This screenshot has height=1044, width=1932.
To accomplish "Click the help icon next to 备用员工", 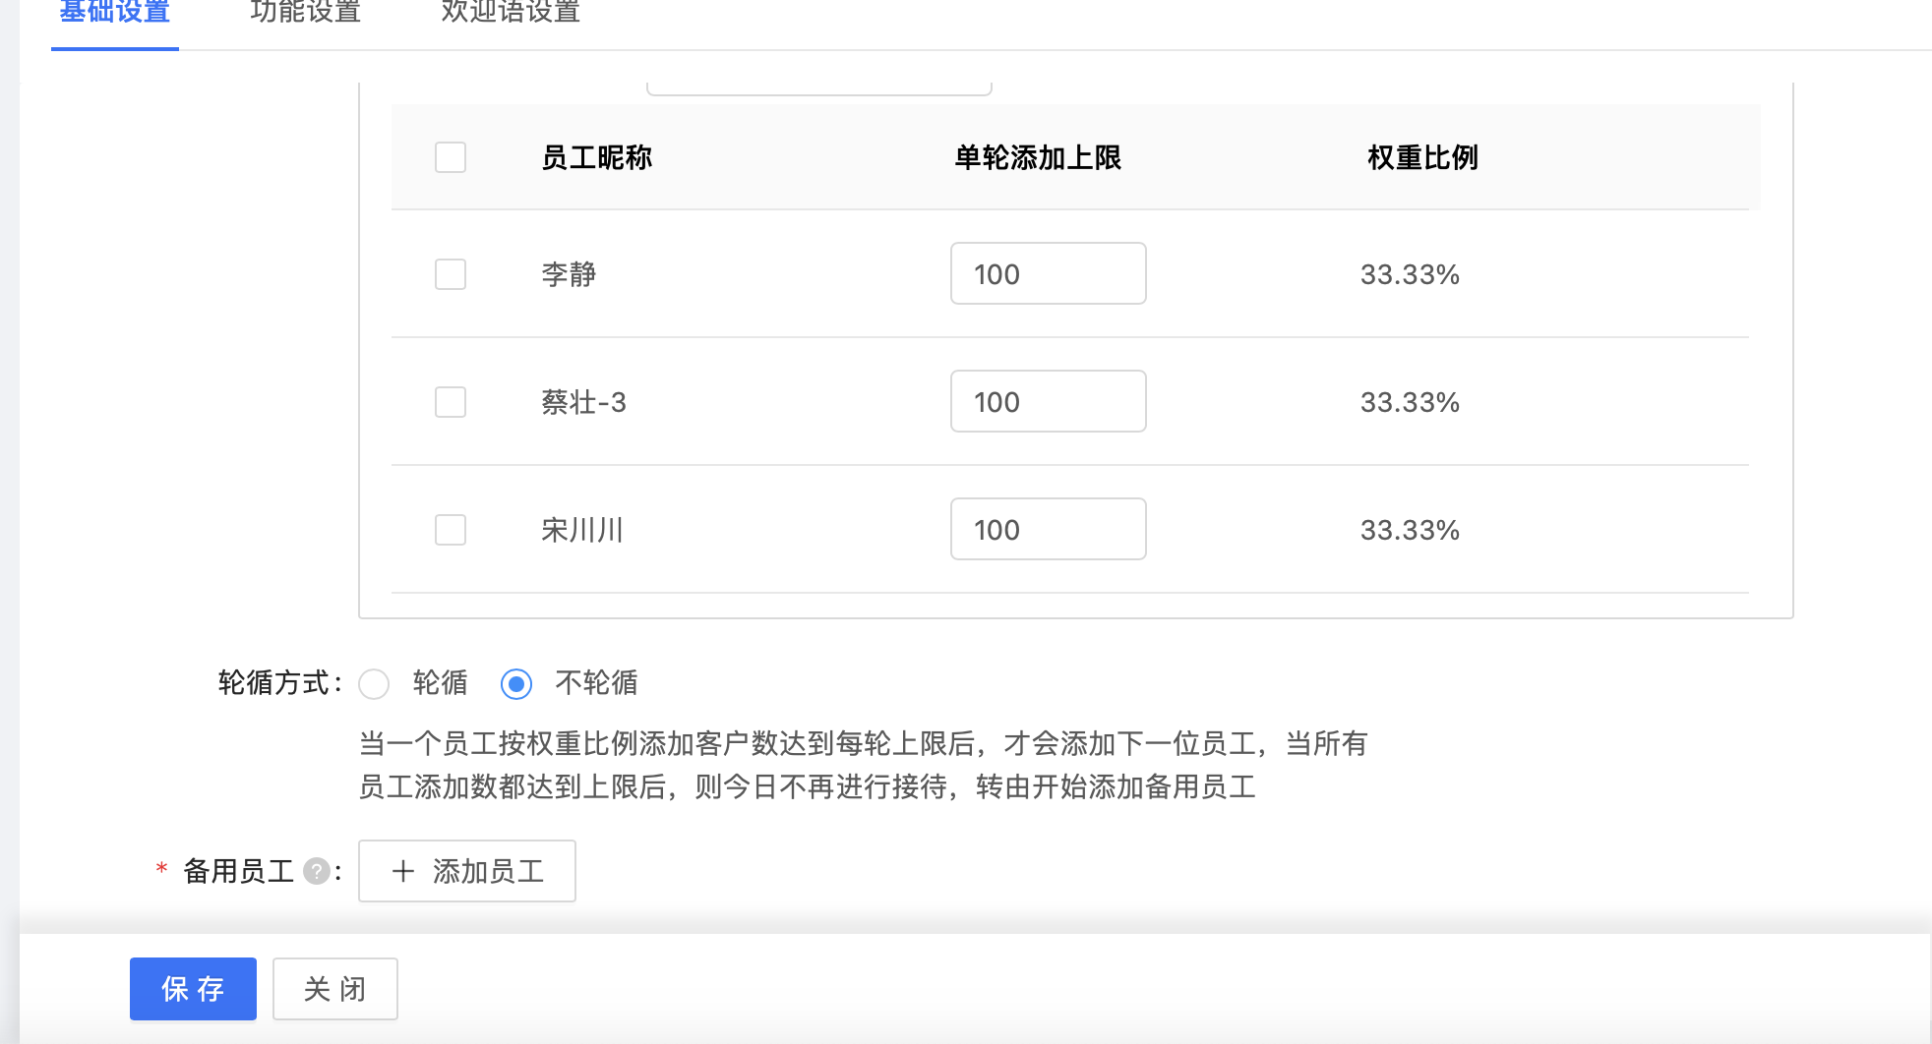I will click(317, 871).
